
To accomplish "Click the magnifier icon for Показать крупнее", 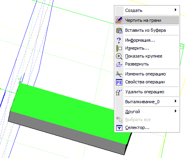I will tap(119, 56).
